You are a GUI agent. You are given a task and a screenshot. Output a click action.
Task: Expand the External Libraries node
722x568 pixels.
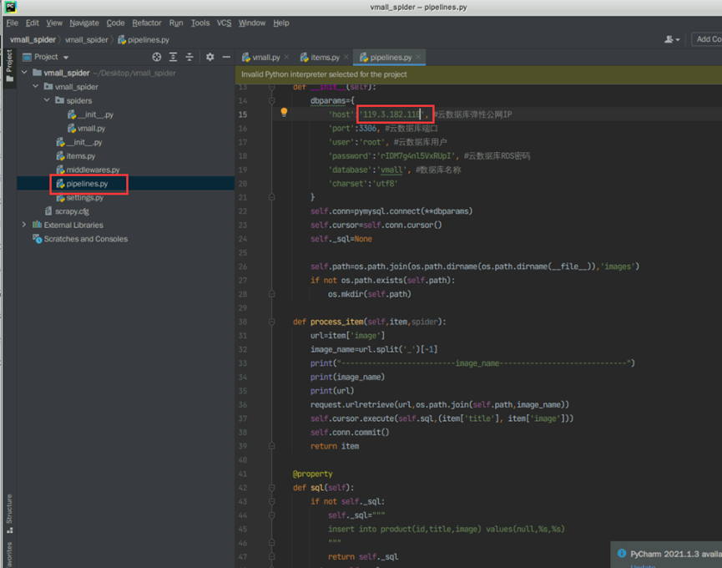coord(23,225)
